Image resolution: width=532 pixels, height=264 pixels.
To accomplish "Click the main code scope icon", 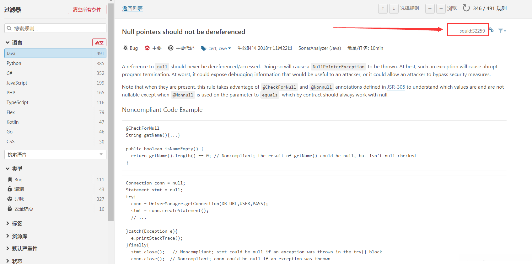I will tap(171, 48).
